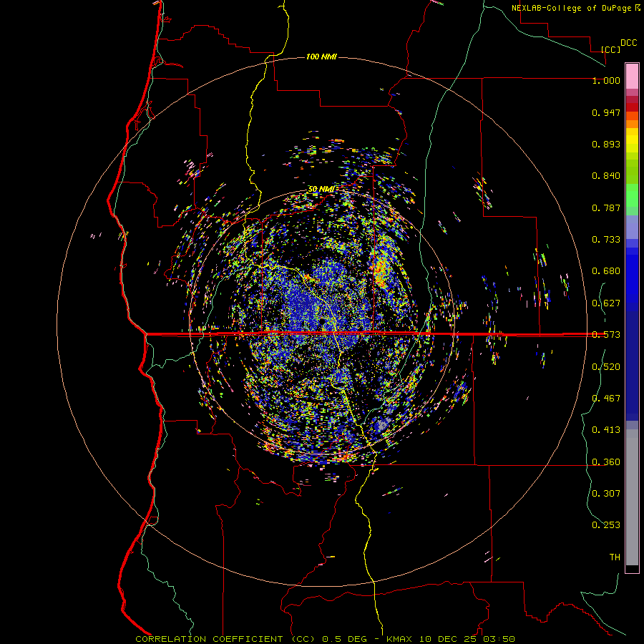Click the 0.307 scale value

(x=606, y=494)
